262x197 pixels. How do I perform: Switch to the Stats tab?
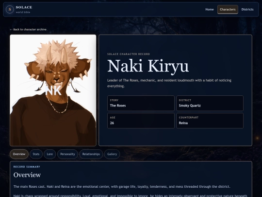[36, 154]
